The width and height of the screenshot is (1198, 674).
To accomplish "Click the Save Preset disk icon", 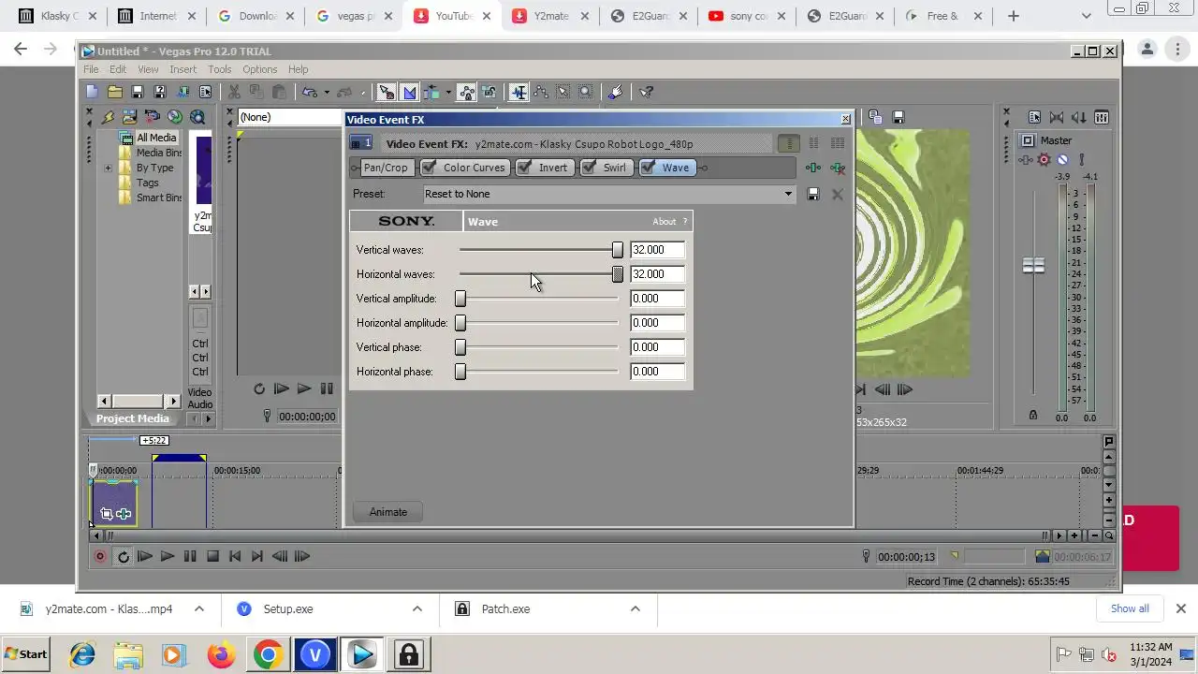I will tap(812, 194).
